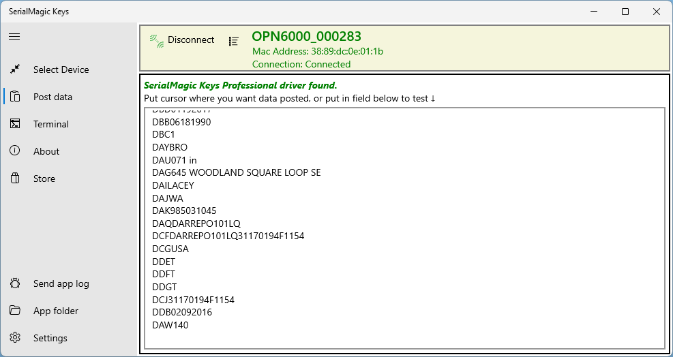Select line DAILACEY
The height and width of the screenshot is (357, 673).
pos(173,185)
